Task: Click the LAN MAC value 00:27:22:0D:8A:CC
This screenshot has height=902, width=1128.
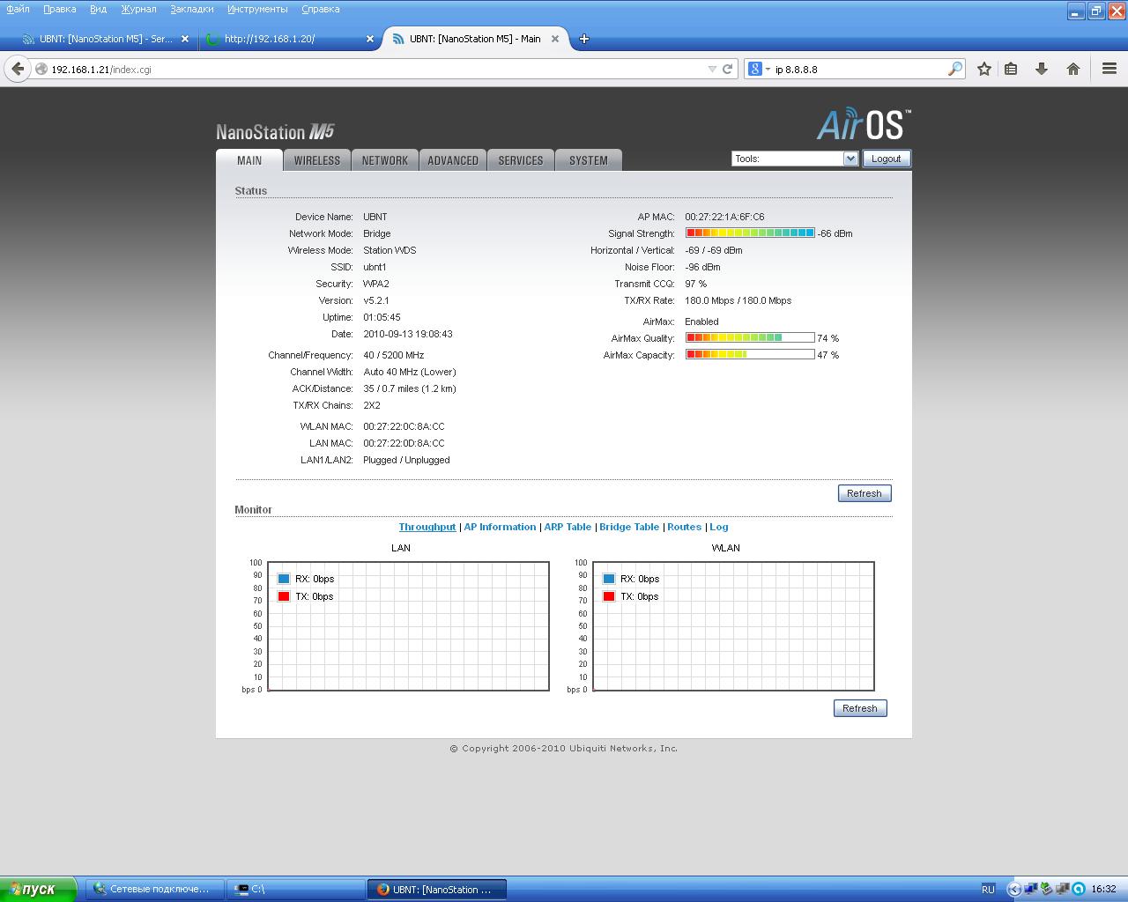Action: tap(404, 443)
